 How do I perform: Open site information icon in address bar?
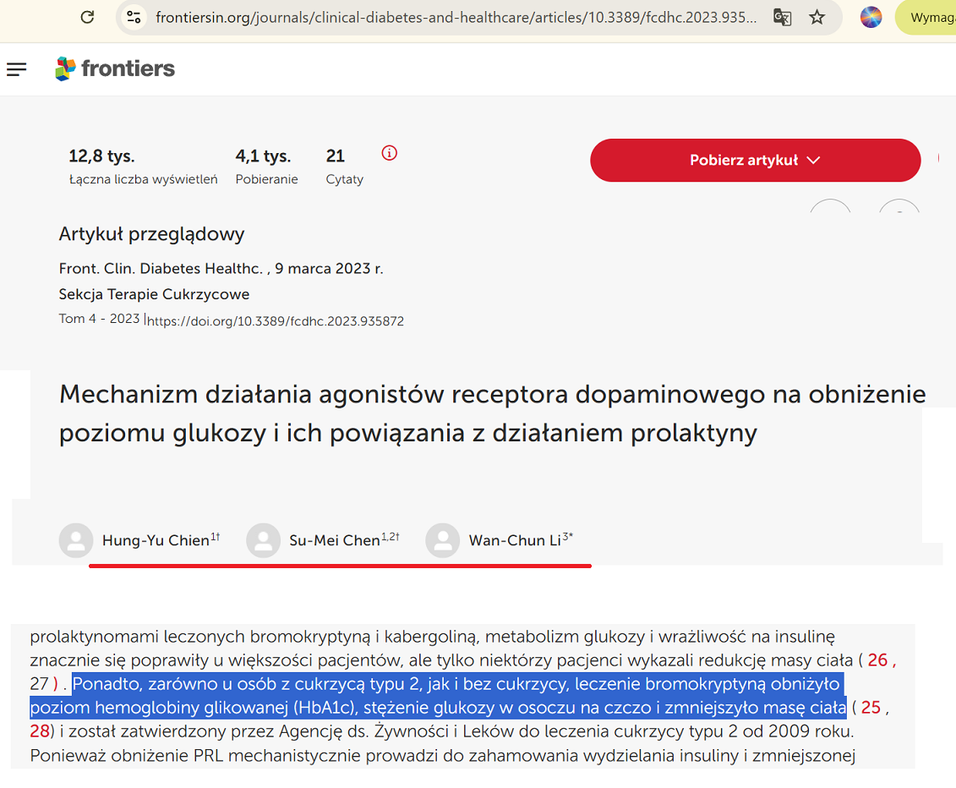[132, 17]
